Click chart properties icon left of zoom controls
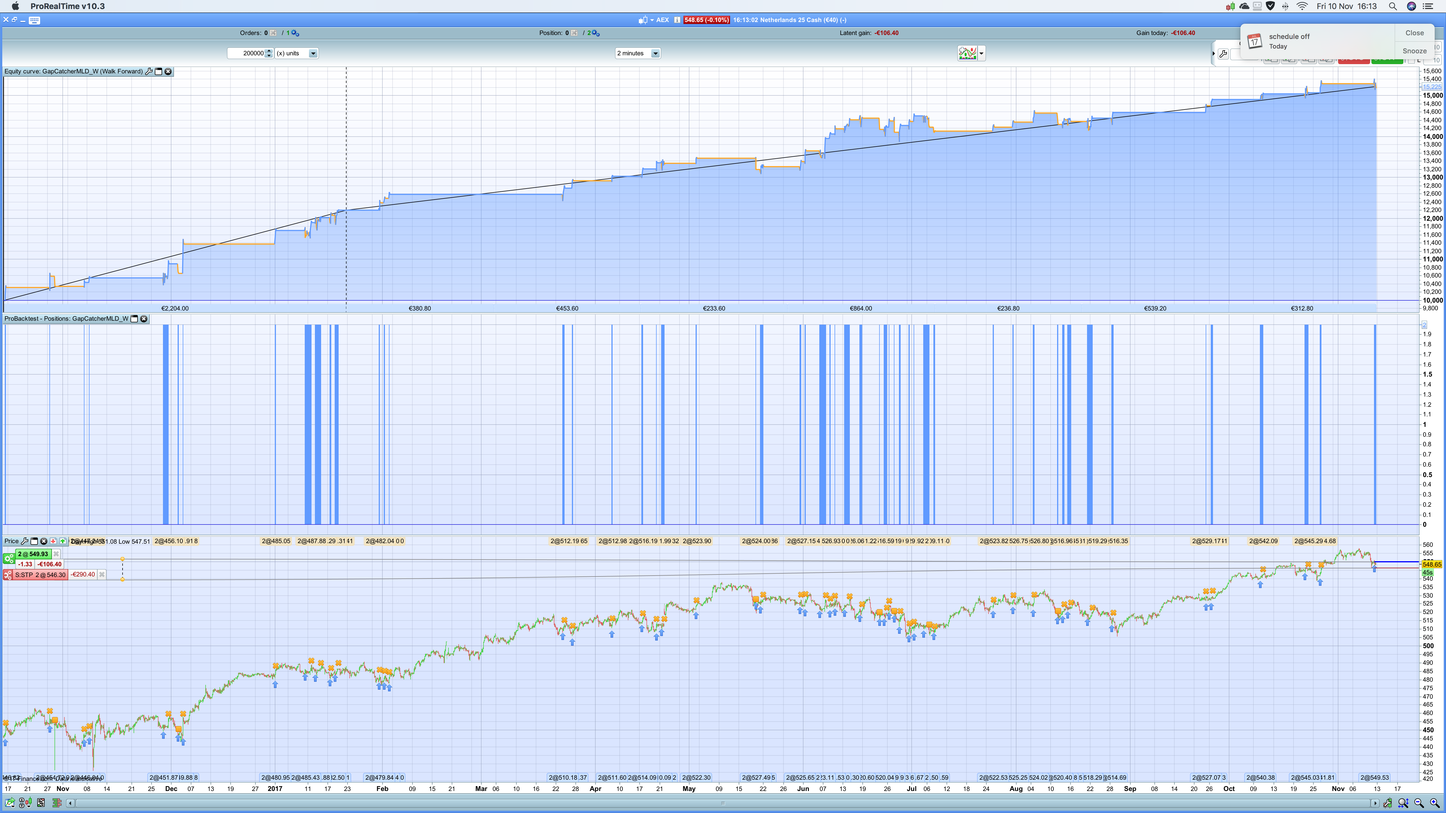This screenshot has height=813, width=1446. 1388,803
